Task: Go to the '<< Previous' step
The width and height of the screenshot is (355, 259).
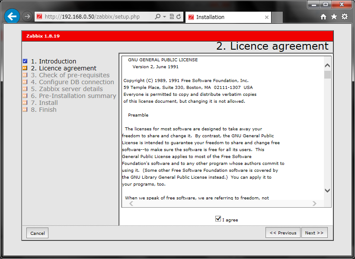Action: (x=283, y=233)
